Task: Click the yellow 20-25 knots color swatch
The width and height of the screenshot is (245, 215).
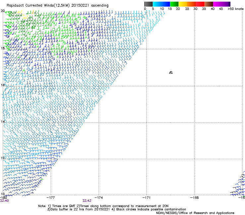Action: 183,4
